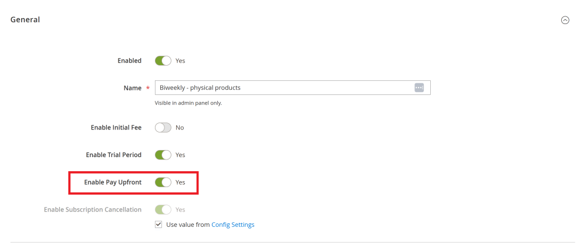Viewport: 587px width, 248px height.
Task: Collapse the General section with chevron icon
Action: pyautogui.click(x=565, y=20)
